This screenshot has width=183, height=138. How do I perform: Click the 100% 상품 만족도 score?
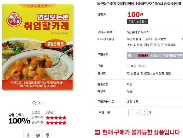point(19,121)
